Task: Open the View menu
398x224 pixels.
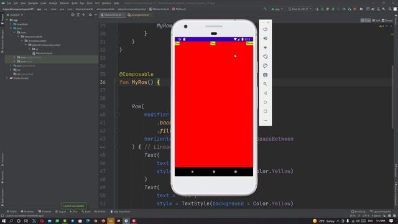Action: click(x=23, y=3)
